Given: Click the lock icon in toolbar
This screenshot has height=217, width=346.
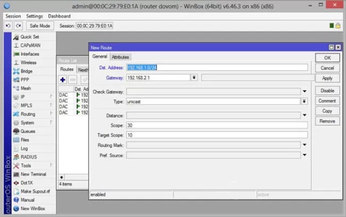Looking at the screenshot, I should [x=338, y=26].
